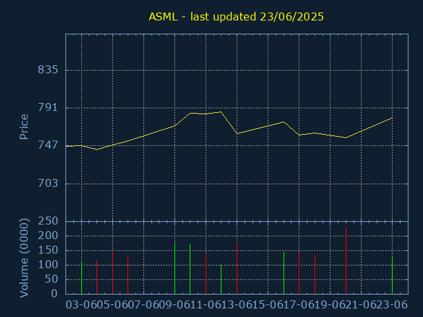Click the 835 price tick label
This screenshot has height=317, width=423.
tap(48, 70)
